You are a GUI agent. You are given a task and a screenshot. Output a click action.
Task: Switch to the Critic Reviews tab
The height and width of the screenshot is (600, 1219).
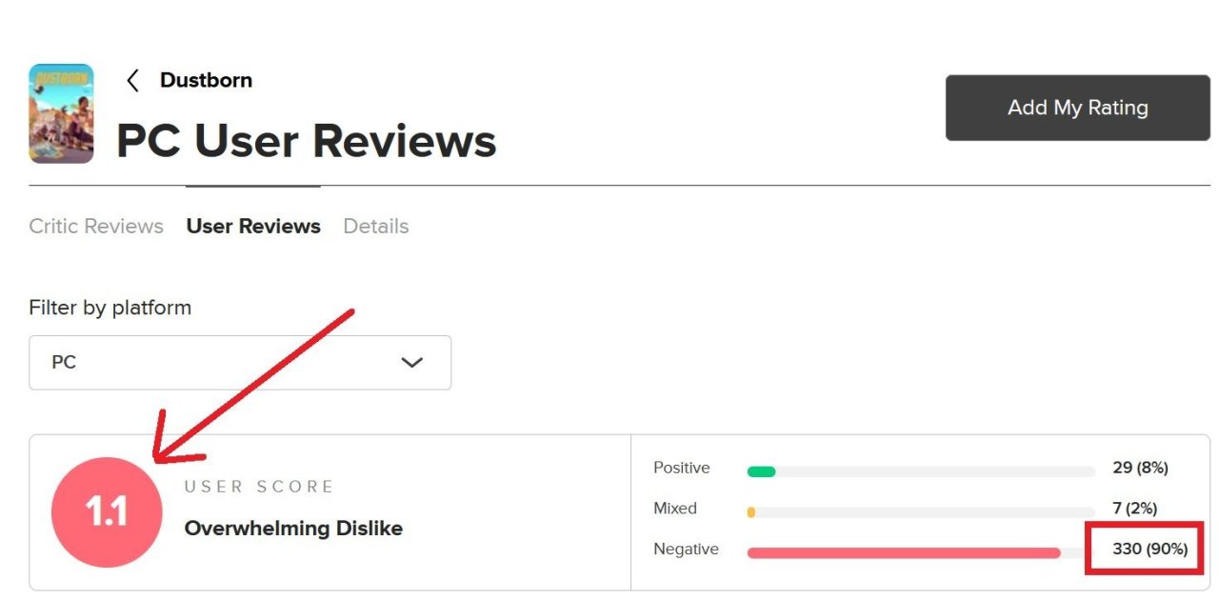coord(96,227)
